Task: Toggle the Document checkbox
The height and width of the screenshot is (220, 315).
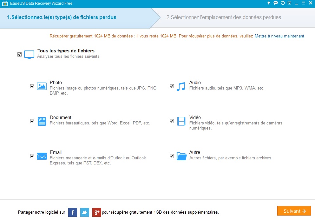Action: [x=32, y=121]
